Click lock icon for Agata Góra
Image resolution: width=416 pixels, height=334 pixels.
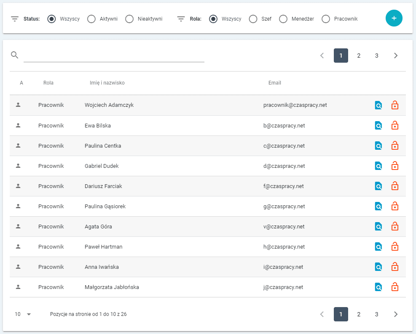(395, 226)
